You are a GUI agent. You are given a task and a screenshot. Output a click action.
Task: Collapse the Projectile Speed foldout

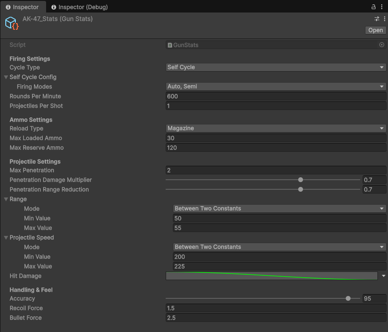coord(6,237)
